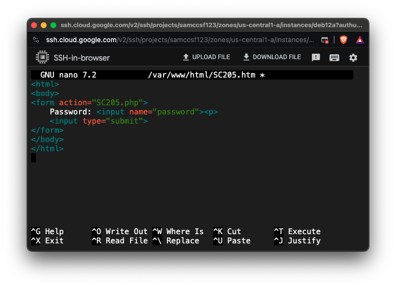
Task: Click the Brave Shields lion icon
Action: tap(344, 40)
